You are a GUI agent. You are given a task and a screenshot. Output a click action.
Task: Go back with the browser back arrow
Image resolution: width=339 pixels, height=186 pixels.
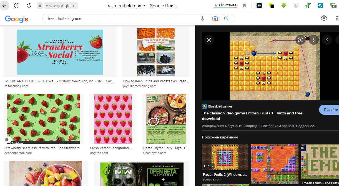tap(5, 6)
